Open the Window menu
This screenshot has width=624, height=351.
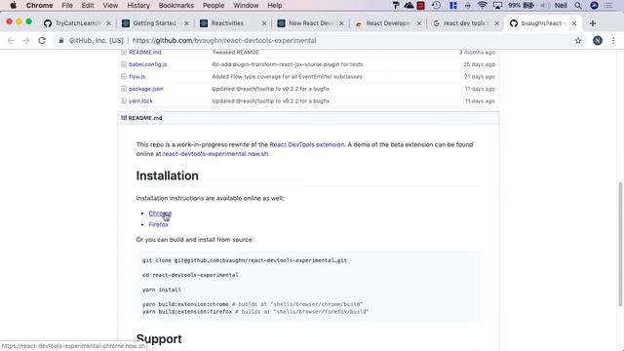[246, 6]
